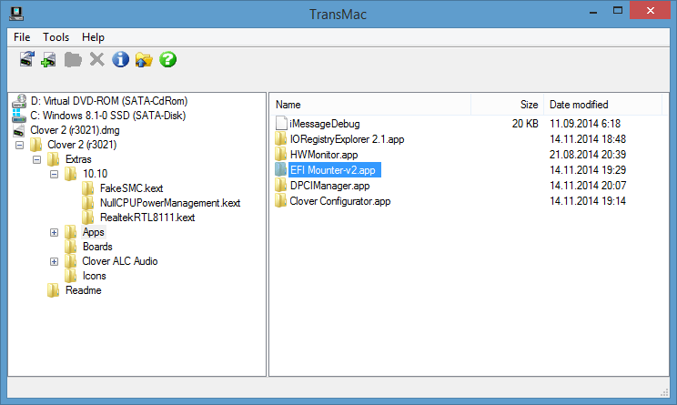Viewport: 677px width, 405px height.
Task: Click the FakeSMC.kext folder icon
Action: click(x=87, y=188)
